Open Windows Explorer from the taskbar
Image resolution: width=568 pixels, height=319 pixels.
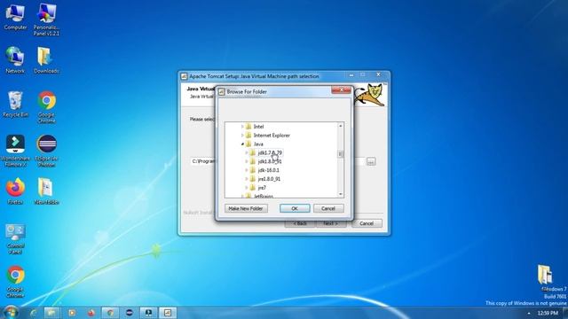pos(51,313)
